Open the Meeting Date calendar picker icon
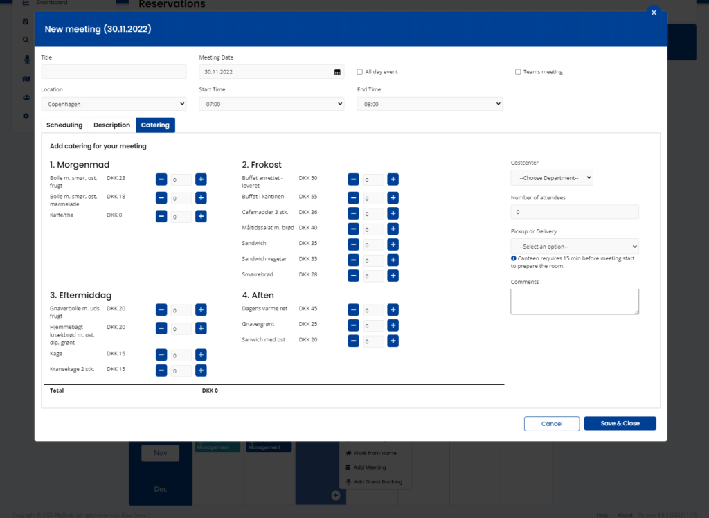This screenshot has width=709, height=518. click(x=337, y=72)
